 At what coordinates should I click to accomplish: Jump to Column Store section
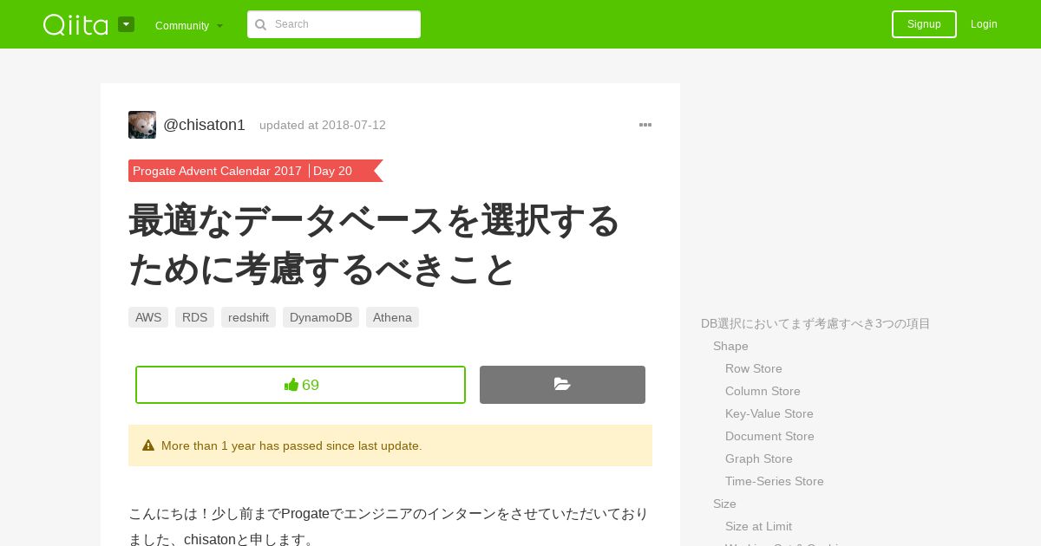(x=763, y=391)
